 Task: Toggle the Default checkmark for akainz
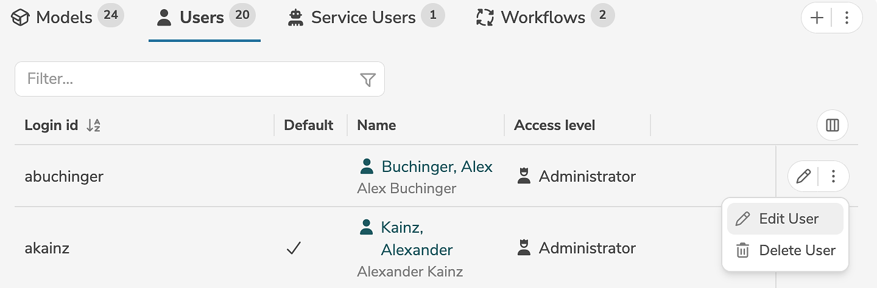click(x=294, y=248)
